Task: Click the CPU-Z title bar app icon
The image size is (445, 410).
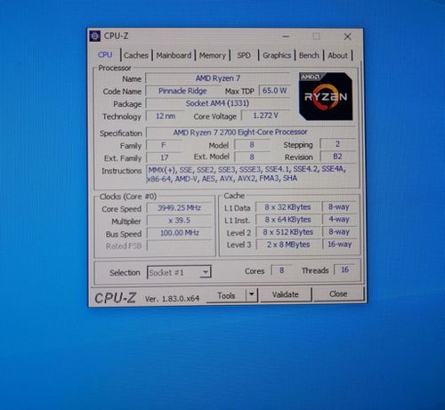Action: [x=95, y=36]
